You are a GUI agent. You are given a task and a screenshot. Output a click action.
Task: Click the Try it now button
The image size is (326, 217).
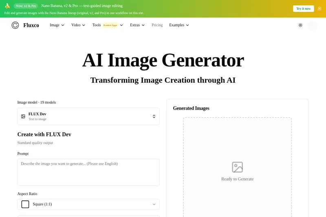pos(303,9)
